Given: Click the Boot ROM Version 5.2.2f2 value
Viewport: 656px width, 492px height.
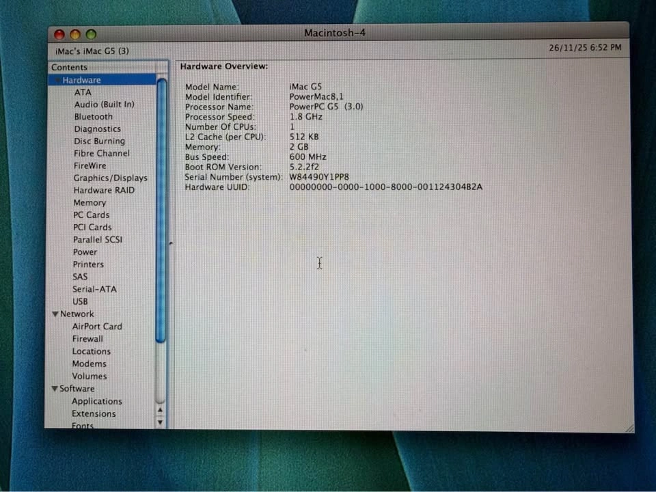Looking at the screenshot, I should (304, 167).
